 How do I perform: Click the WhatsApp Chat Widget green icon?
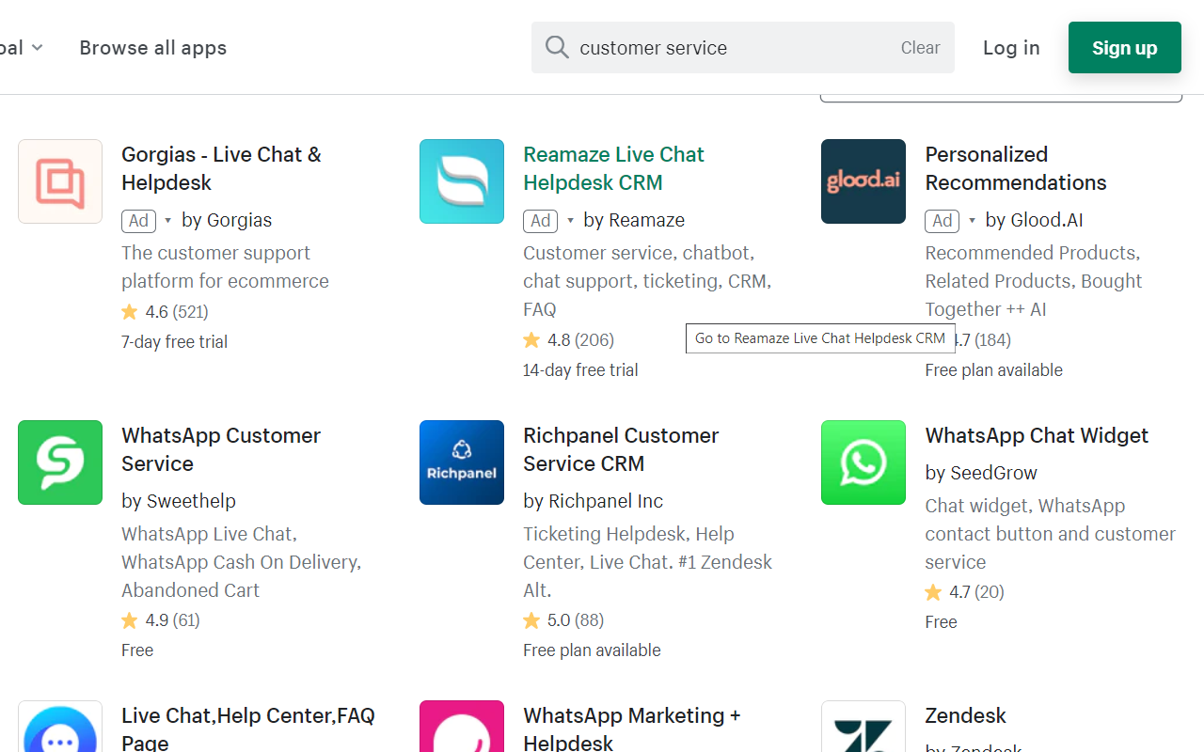point(863,462)
